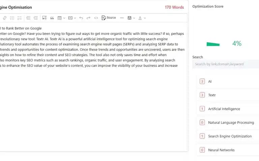Select the Search Engine Optimization keyword
Screen dimensions: 259x161
(x=228, y=136)
